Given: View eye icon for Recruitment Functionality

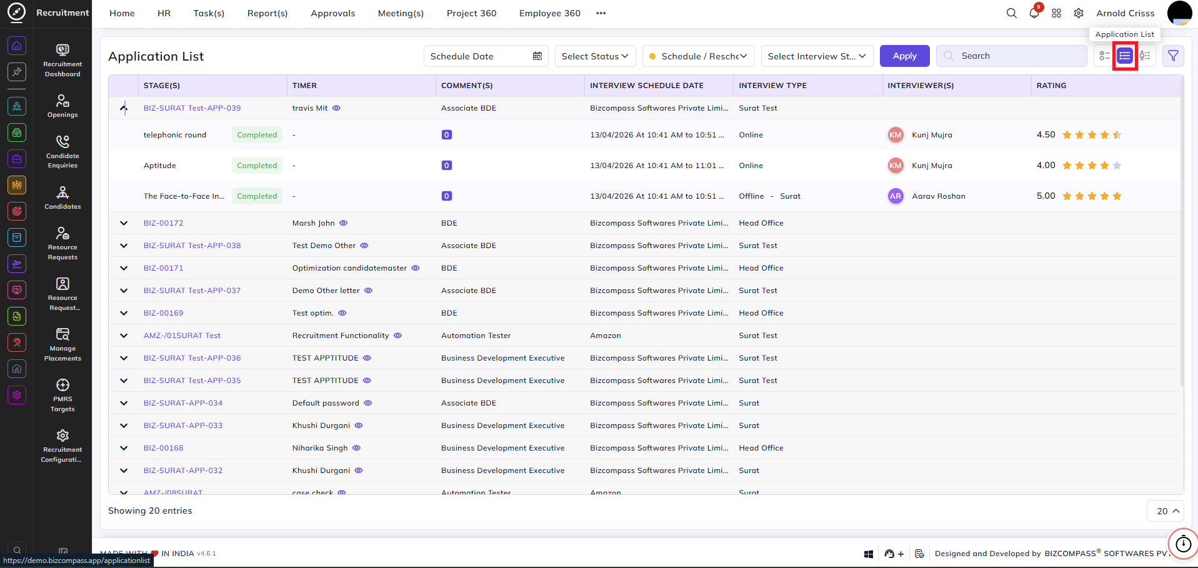Looking at the screenshot, I should (x=397, y=336).
